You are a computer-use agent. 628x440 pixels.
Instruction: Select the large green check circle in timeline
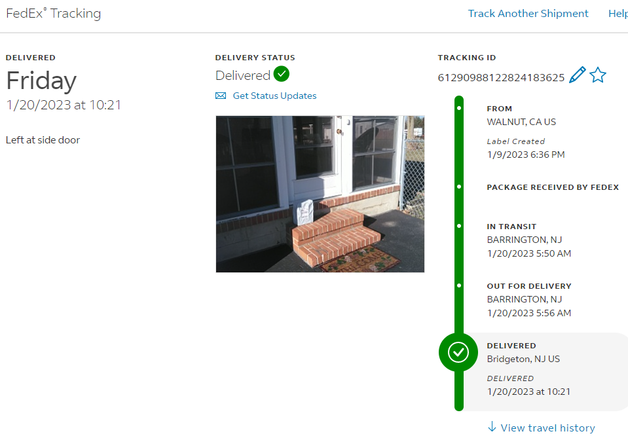point(458,352)
